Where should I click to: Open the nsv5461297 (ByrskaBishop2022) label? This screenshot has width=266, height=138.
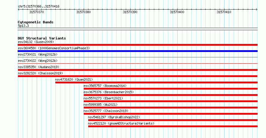114,117
